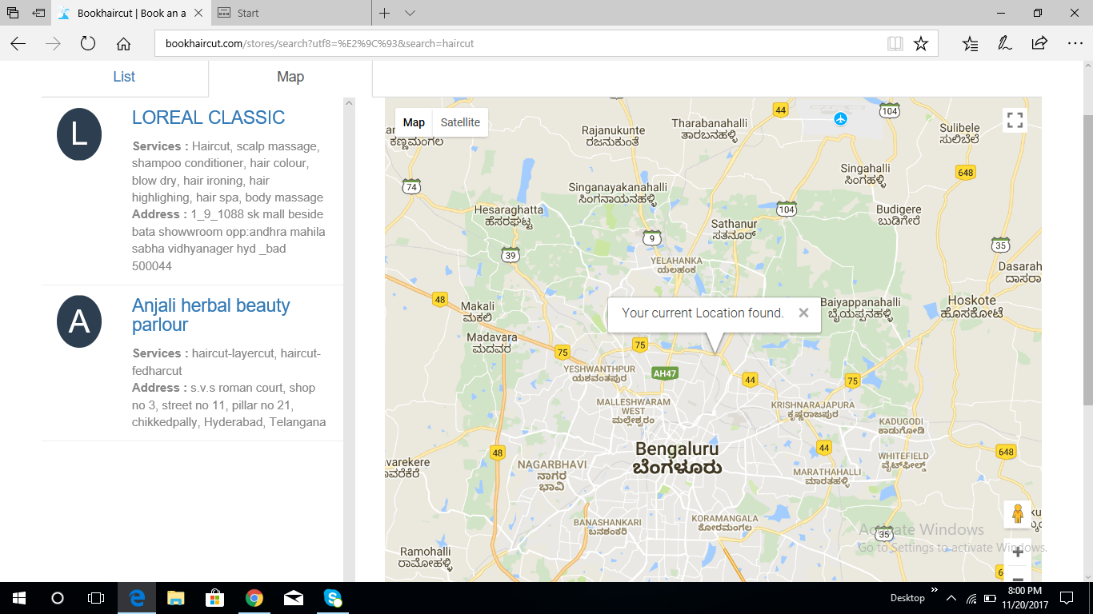The width and height of the screenshot is (1093, 614).
Task: Click the store list scrollbar up arrow
Action: 349,102
